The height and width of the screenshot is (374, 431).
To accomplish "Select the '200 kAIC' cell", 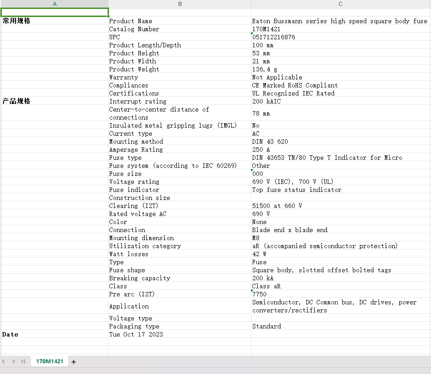I will (x=341, y=101).
